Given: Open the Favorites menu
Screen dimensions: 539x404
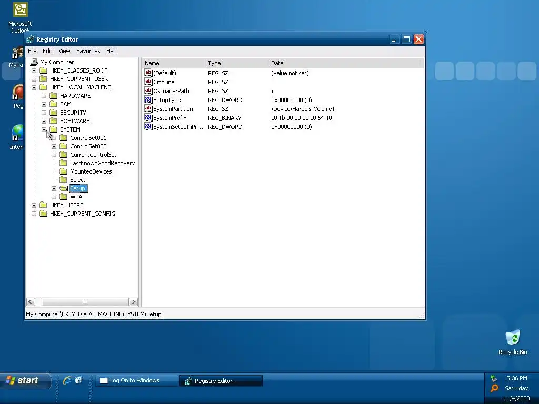Looking at the screenshot, I should pos(88,51).
